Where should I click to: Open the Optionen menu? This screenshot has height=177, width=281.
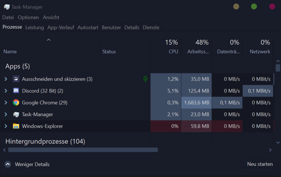(x=28, y=18)
